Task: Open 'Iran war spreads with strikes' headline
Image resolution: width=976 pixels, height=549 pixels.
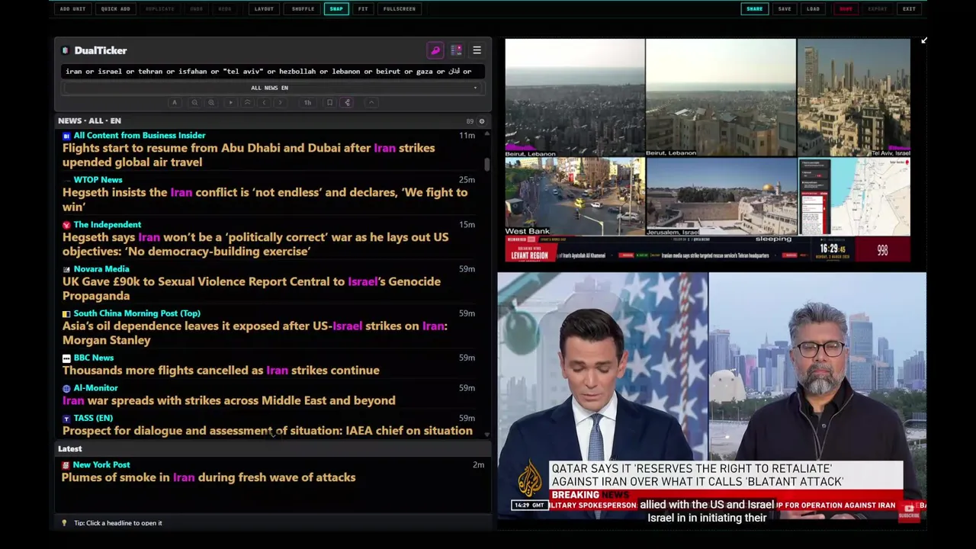Action: (x=229, y=400)
